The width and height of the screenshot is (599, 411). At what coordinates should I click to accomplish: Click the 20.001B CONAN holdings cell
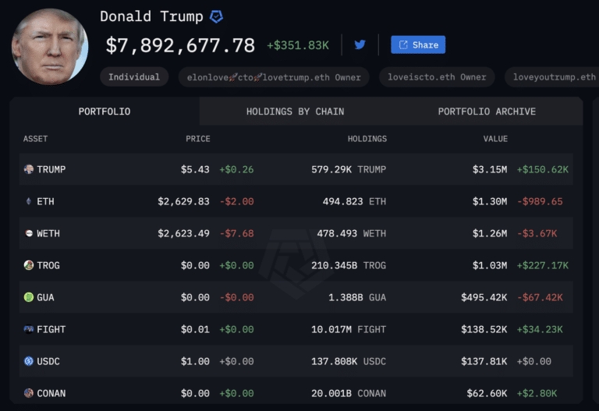point(349,393)
